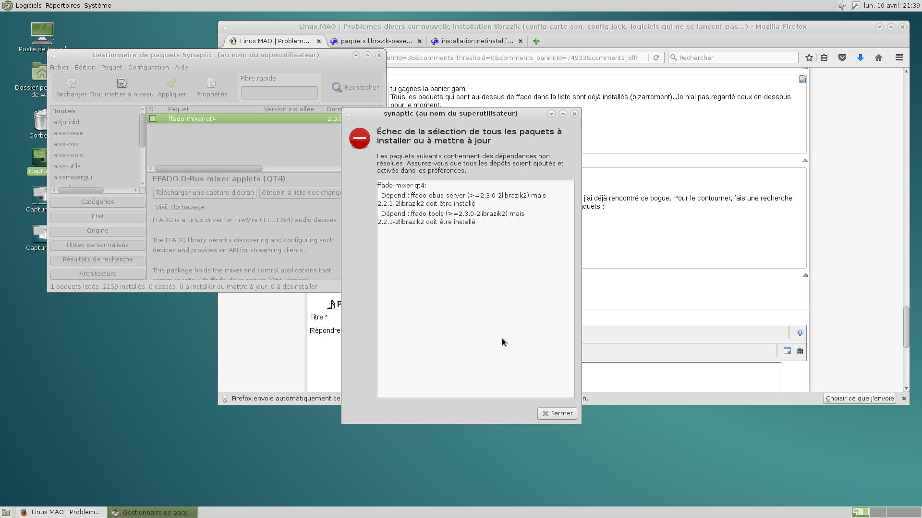Select alsa-tools in the category list
This screenshot has width=922, height=518.
point(68,155)
